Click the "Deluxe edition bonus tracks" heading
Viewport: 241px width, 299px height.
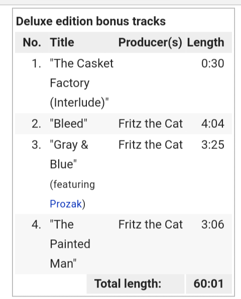pos(91,21)
